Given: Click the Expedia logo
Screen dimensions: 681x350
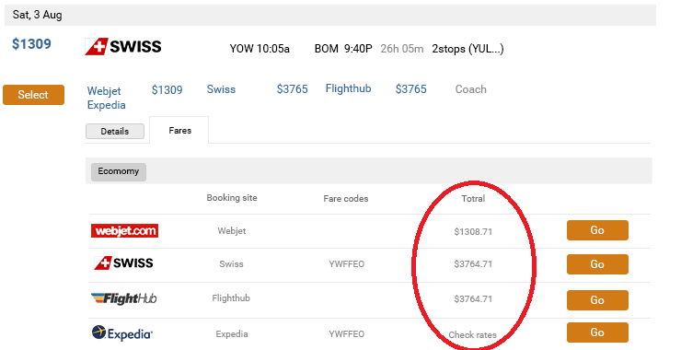Looking at the screenshot, I should 122,333.
